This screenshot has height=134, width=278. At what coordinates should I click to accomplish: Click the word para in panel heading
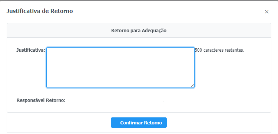coord(135,31)
